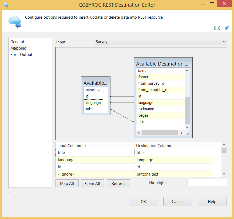This screenshot has width=234, height=219.
Task: Click the Clear All button
Action: [x=93, y=183]
